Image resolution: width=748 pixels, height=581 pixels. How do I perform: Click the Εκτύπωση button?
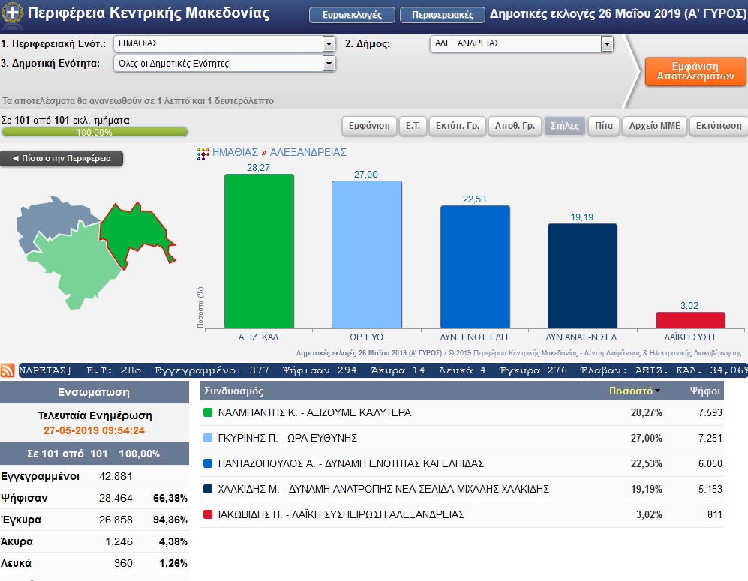(x=719, y=126)
